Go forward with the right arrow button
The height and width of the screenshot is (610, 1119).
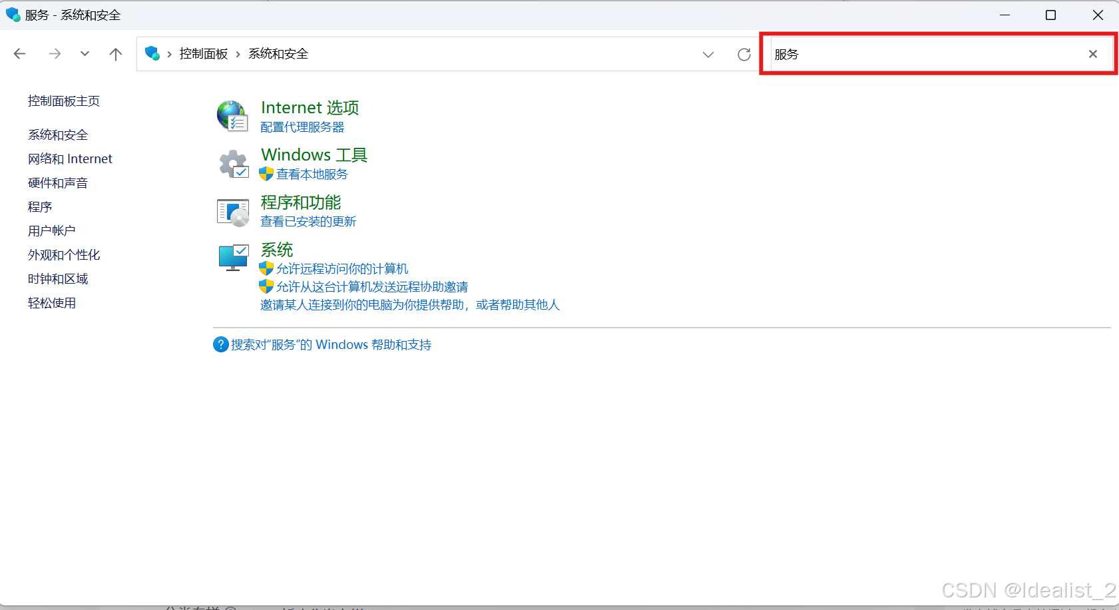(55, 54)
